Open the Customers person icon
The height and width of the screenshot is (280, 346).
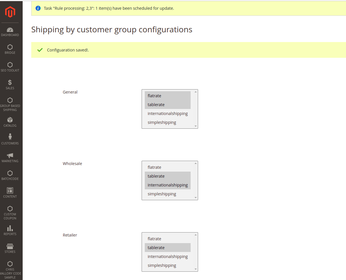coord(10,137)
